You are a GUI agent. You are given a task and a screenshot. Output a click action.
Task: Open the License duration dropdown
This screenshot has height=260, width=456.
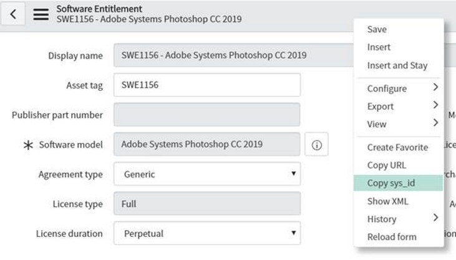point(207,233)
